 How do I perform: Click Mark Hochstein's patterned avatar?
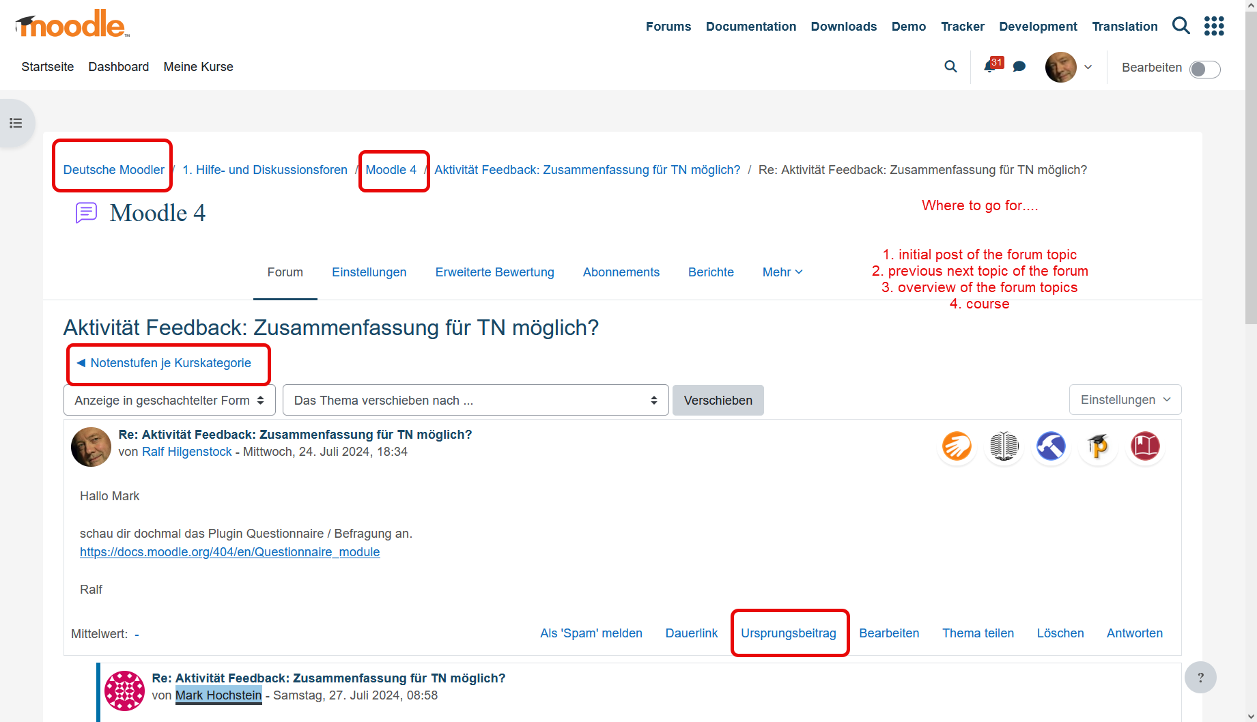coord(124,691)
